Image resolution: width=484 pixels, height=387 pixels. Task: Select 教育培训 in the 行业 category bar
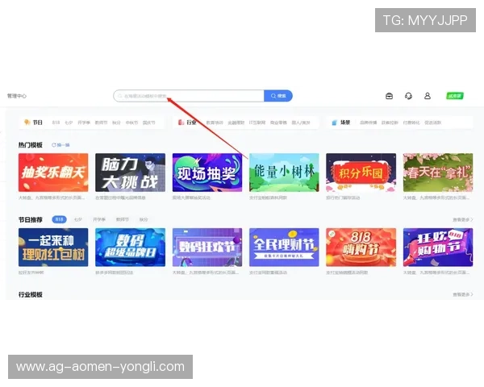coord(215,123)
